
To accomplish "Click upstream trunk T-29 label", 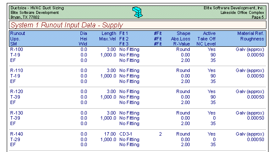I will (x=15, y=139).
